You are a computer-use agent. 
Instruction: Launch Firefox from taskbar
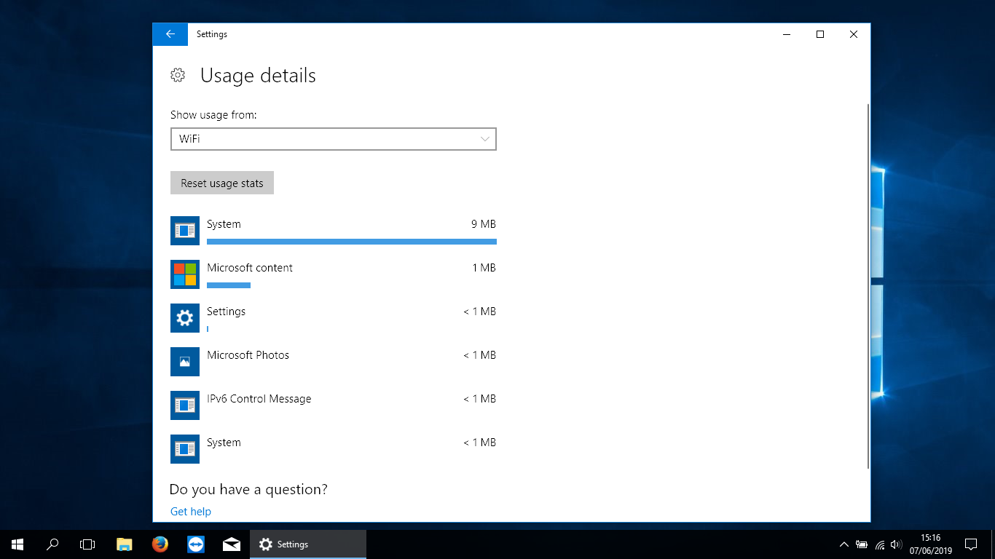click(160, 544)
